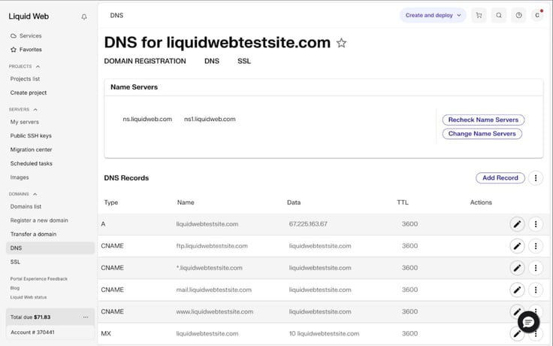This screenshot has width=553, height=346.
Task: Go to My servers
Action: (x=25, y=122)
